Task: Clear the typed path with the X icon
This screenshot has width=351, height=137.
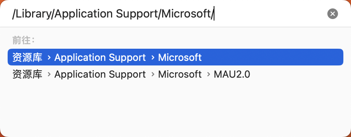Action: pyautogui.click(x=332, y=14)
